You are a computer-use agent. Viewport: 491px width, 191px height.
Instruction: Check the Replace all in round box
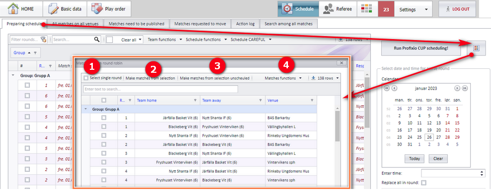[x=423, y=183]
